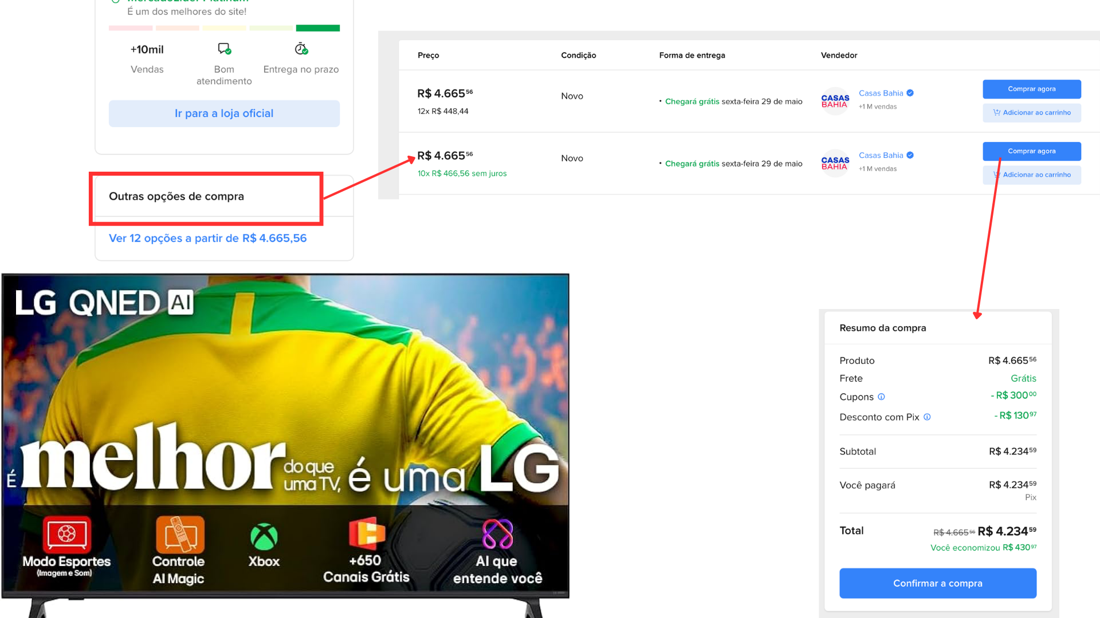Click the +10mil Vendas stat
Screen dimensions: 1100x618
tap(147, 59)
